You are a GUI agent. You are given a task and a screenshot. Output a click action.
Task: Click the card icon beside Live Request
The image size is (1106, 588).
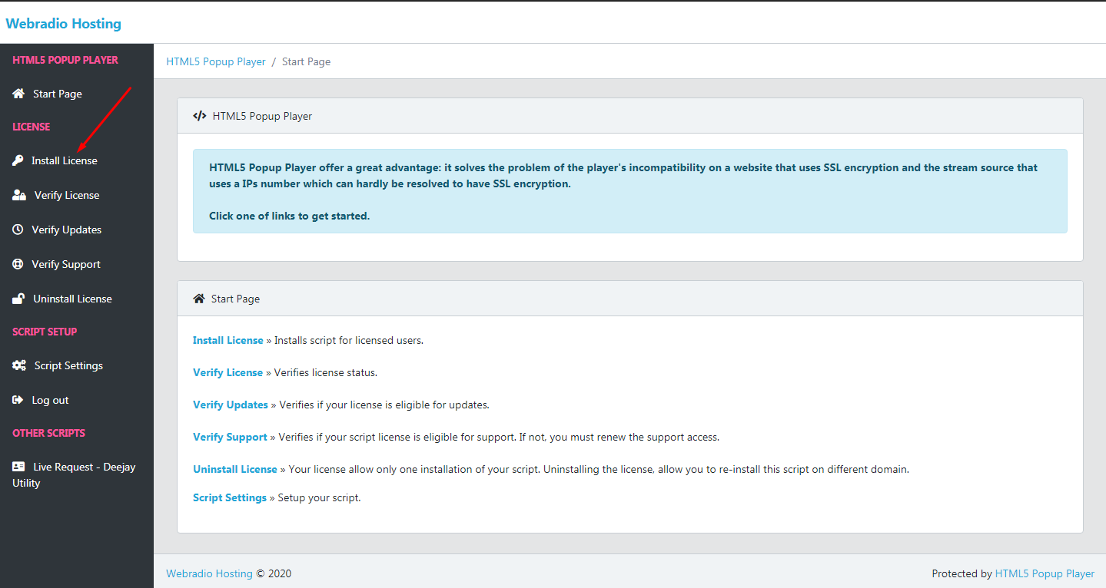[x=18, y=467]
